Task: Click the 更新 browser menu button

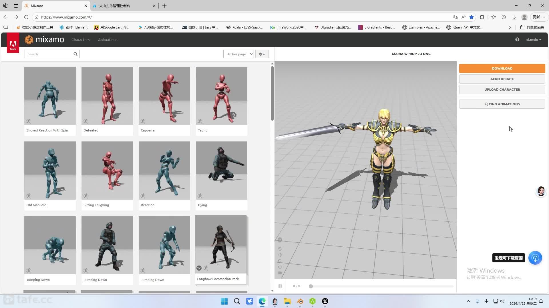Action: (x=539, y=17)
